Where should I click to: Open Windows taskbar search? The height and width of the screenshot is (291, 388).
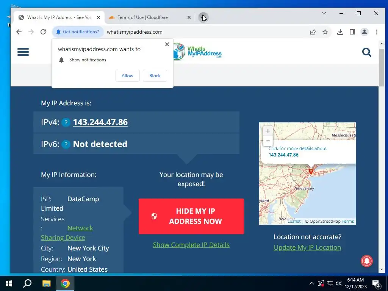coord(27,283)
